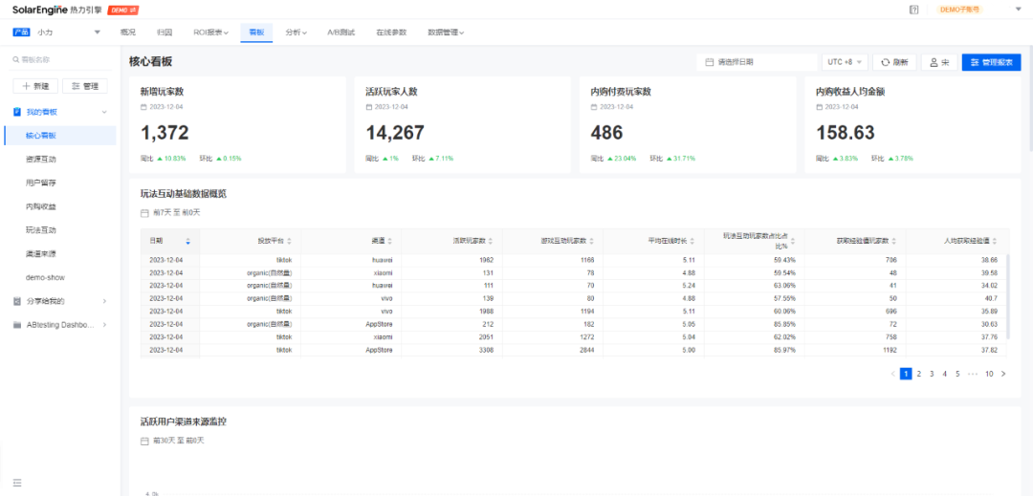
Task: Sort table by 游戏互动玩家数 column
Action: 592,242
